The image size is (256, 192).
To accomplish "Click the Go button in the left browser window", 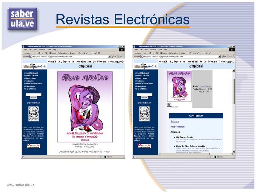I will pyautogui.click(x=114, y=57).
